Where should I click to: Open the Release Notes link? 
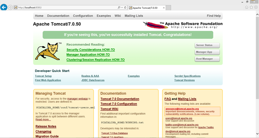(x=46, y=126)
